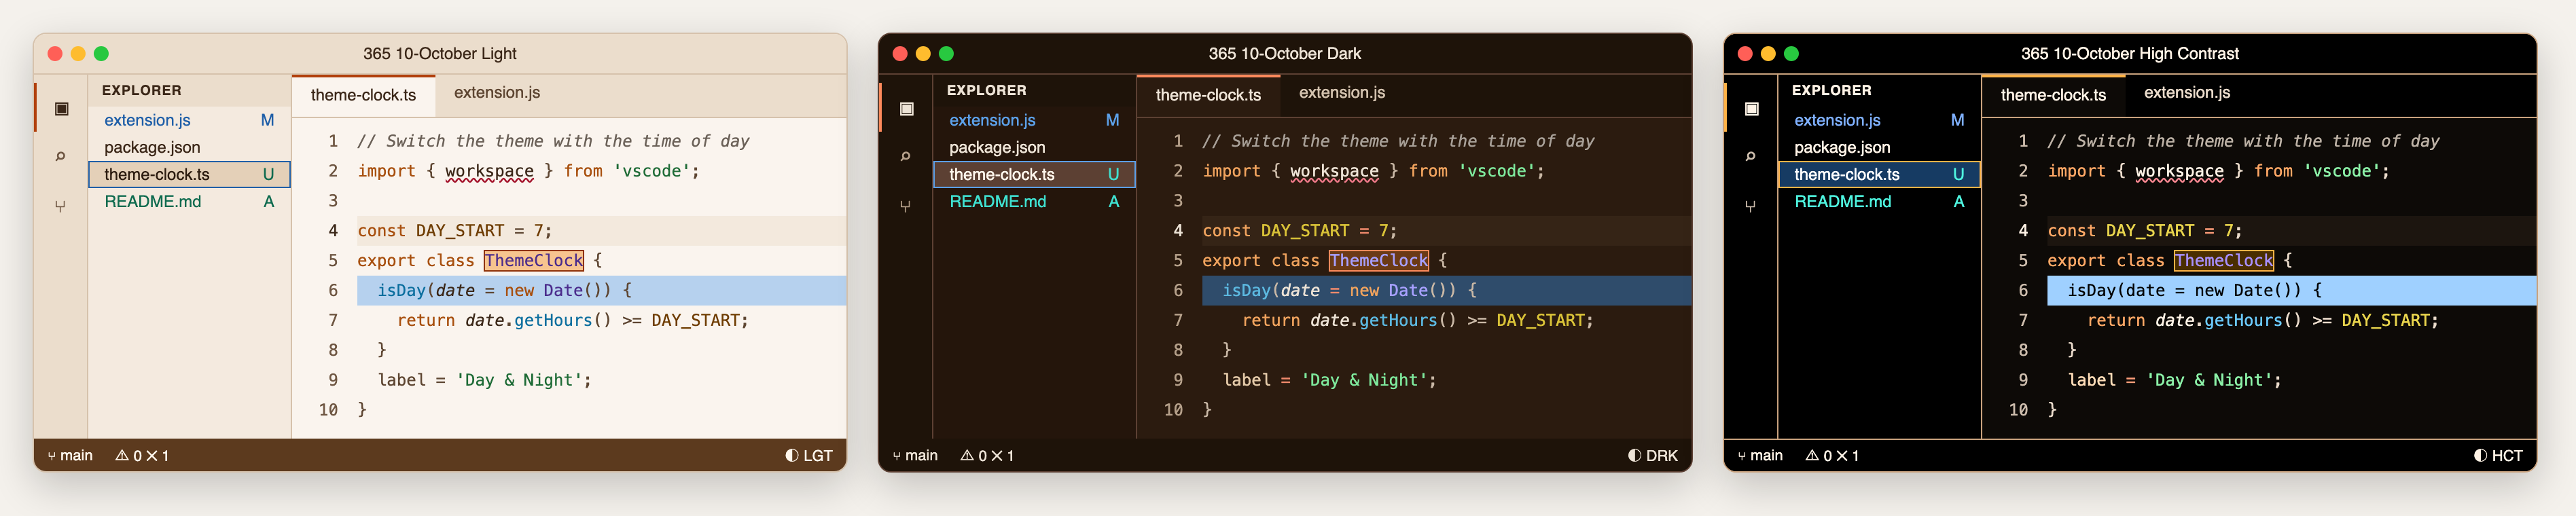Click main branch indicator in Light status bar
2576x516 pixels.
tap(70, 455)
